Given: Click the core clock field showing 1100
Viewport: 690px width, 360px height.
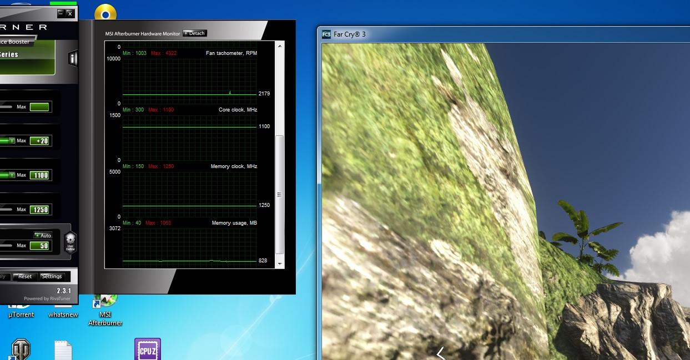Looking at the screenshot, I should coord(39,175).
